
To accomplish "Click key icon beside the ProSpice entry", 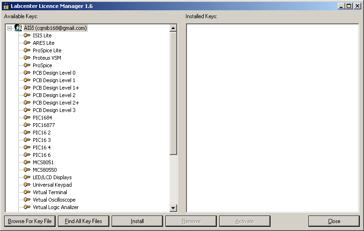I will tap(27, 65).
